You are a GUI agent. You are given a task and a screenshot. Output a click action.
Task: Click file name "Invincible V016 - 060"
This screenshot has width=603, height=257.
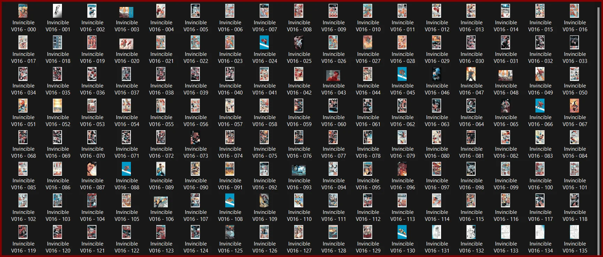pos(334,121)
